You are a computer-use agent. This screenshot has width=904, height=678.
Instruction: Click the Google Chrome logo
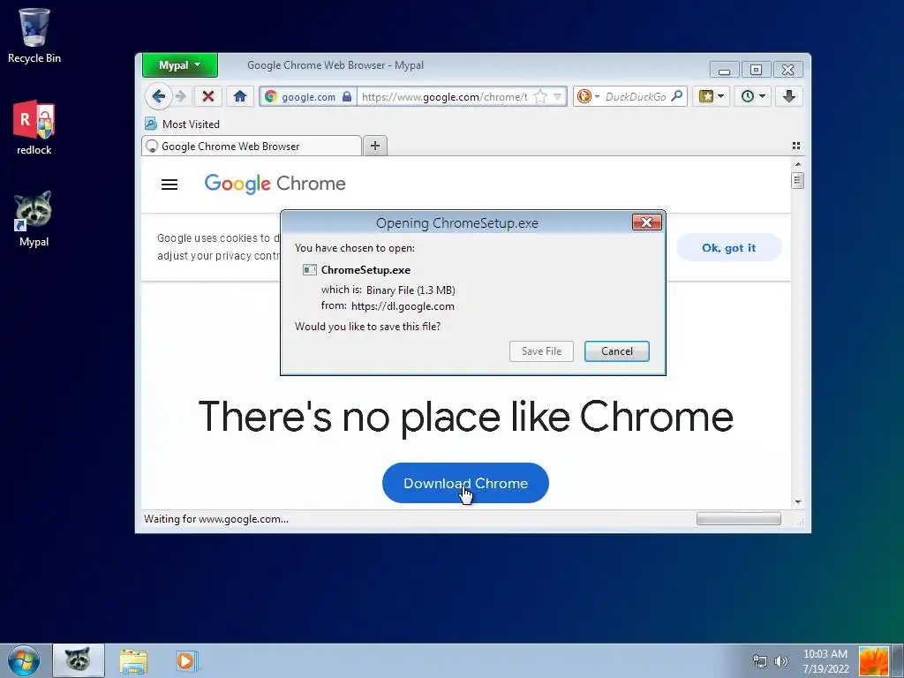coord(275,184)
